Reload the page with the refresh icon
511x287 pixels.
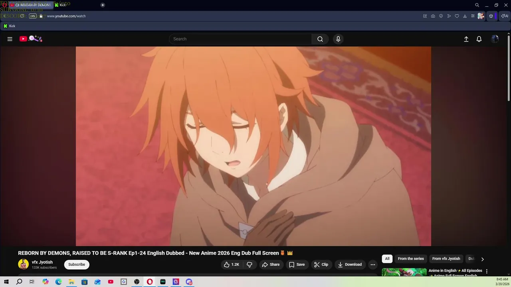point(22,16)
